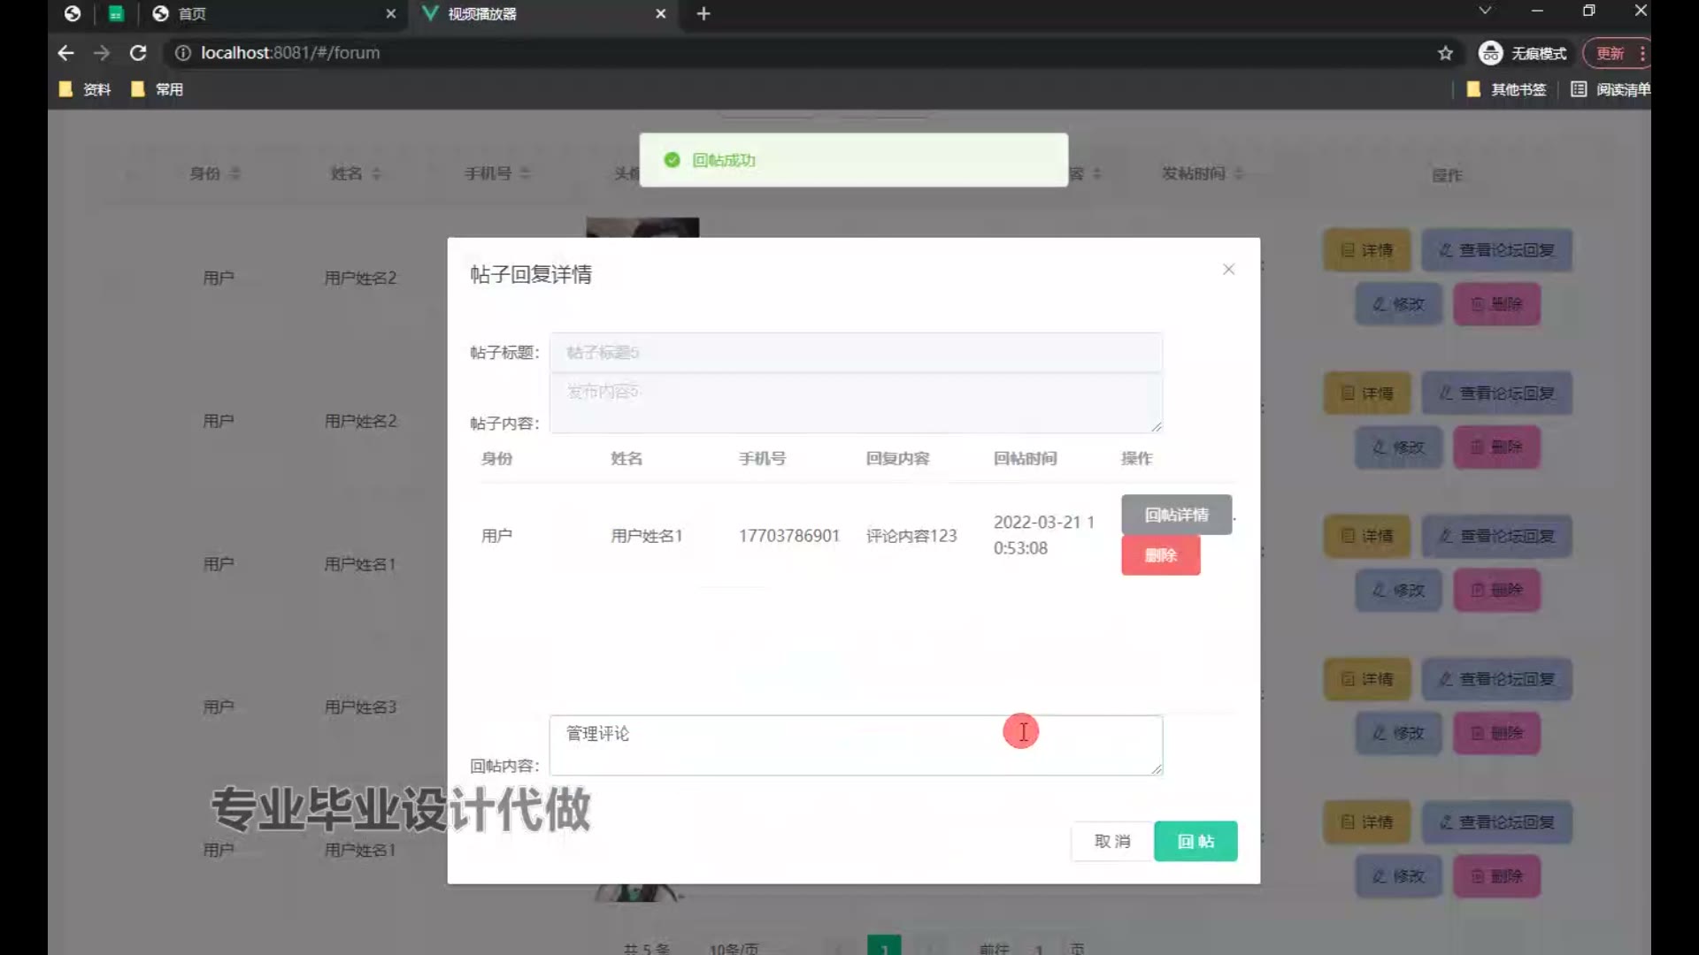Open tab search dropdown arrow in title bar
The width and height of the screenshot is (1699, 955).
[1485, 11]
